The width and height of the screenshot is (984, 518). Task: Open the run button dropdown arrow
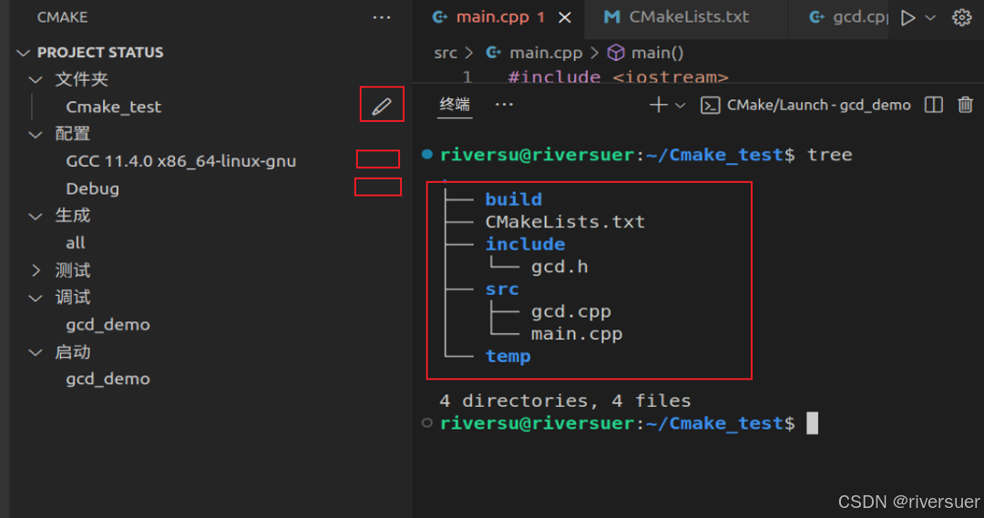[x=930, y=17]
